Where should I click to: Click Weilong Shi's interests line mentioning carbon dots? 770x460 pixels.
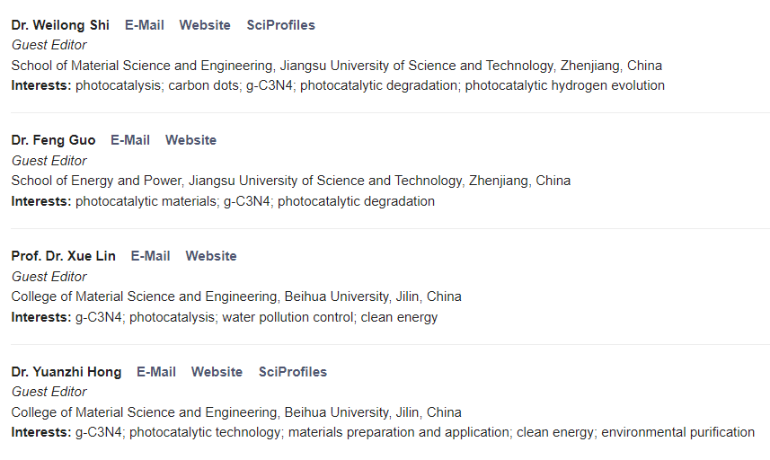(338, 86)
